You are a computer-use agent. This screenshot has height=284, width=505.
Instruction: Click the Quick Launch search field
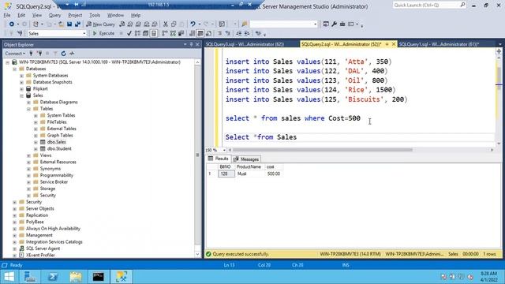coord(429,6)
